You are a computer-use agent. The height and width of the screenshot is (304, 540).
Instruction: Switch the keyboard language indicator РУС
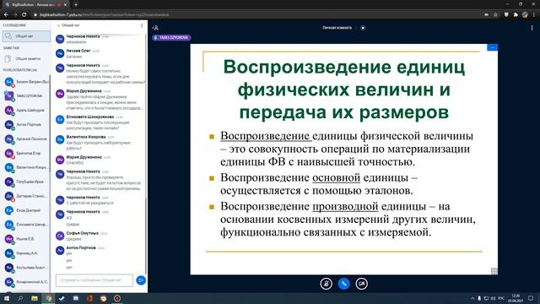tap(501, 298)
